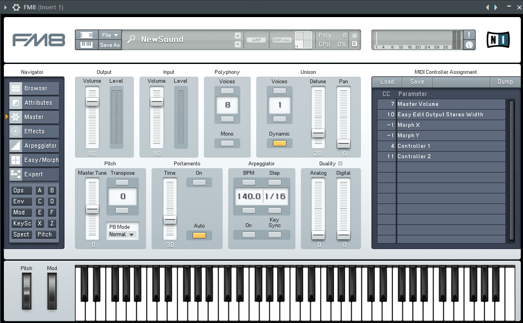Toggle the Arpeggiator On switch

coord(249,235)
